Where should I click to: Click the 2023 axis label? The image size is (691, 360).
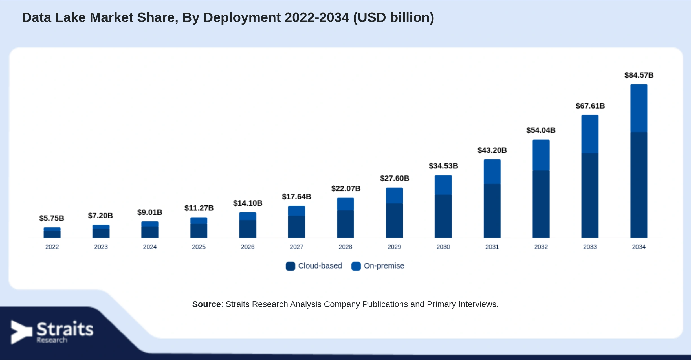point(101,247)
